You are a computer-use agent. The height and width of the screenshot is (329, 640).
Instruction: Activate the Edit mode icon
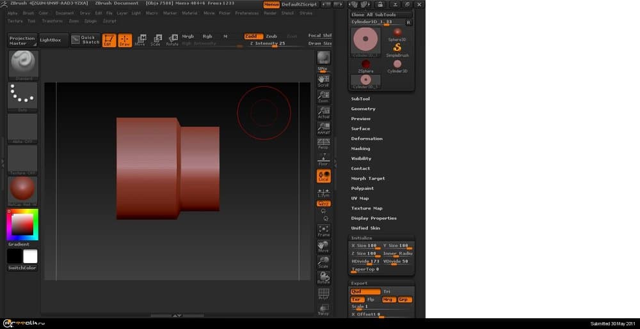[x=109, y=40]
